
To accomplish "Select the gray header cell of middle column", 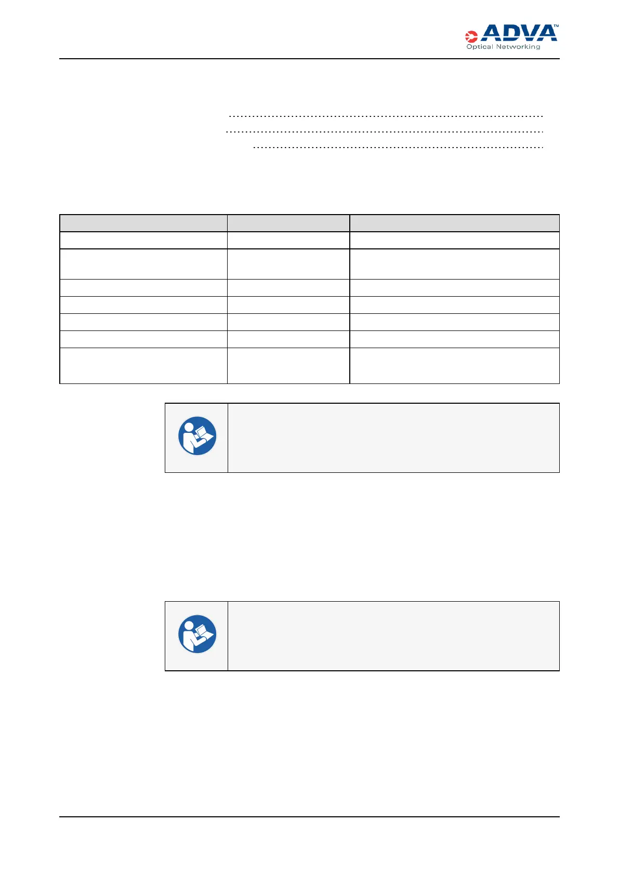I will (x=288, y=223).
